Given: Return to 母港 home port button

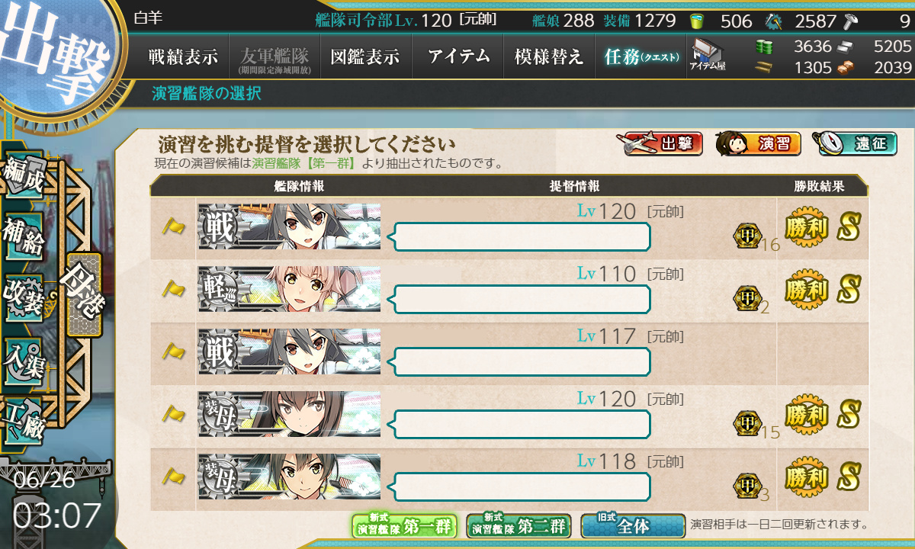Looking at the screenshot, I should coord(84,294).
